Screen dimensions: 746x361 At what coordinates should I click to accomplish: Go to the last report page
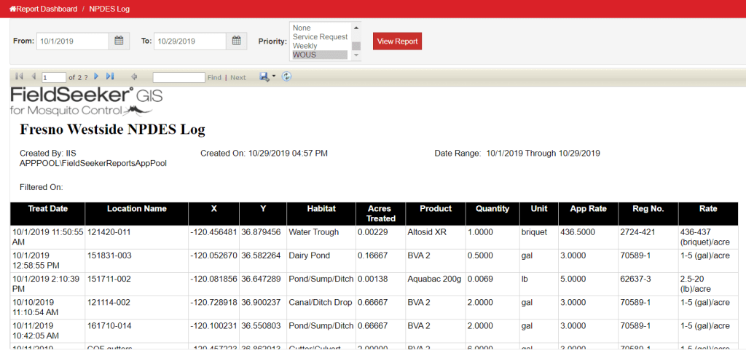coord(110,76)
